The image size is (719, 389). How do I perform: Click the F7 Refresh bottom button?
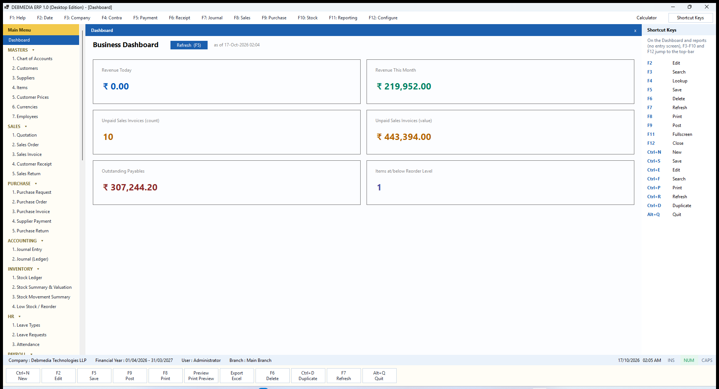pyautogui.click(x=344, y=376)
